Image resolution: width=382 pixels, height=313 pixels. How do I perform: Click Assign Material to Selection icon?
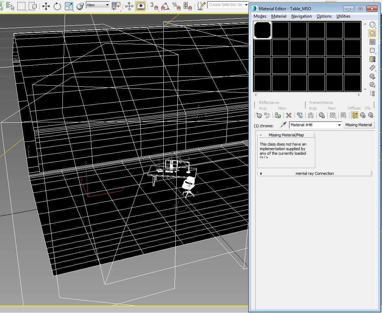point(278,115)
